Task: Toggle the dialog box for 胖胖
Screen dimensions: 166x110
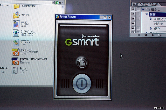Action: (138, 14)
